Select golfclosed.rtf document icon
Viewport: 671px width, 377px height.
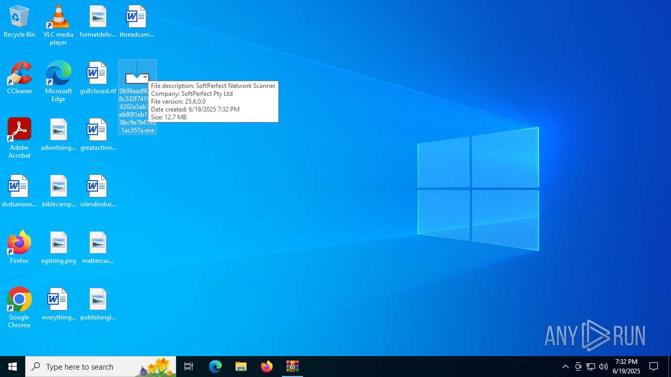pos(98,79)
